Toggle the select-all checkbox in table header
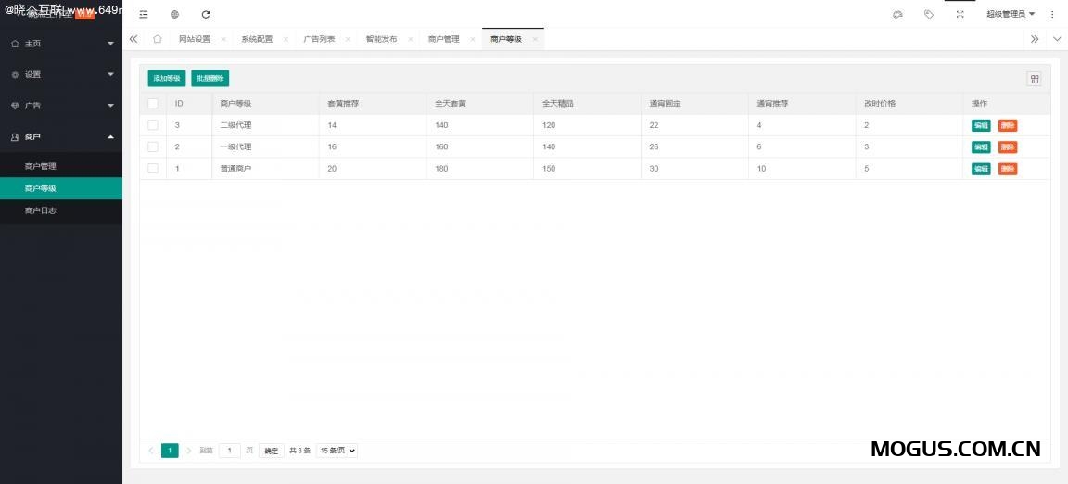Screen dimensions: 1068x484 (x=153, y=103)
